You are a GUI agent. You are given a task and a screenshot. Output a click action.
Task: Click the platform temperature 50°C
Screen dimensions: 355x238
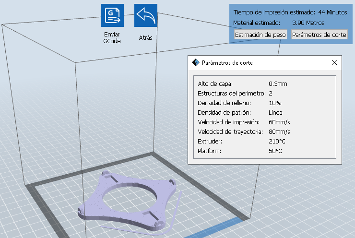coord(275,151)
